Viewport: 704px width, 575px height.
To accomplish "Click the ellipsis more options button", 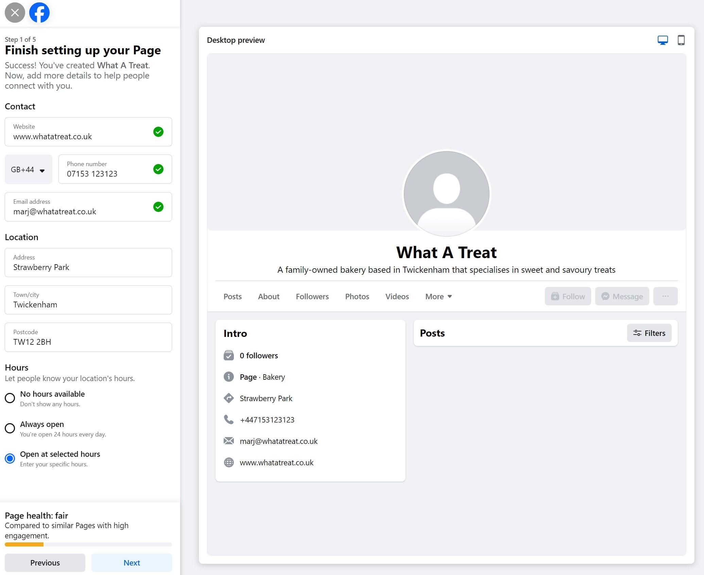I will point(665,296).
